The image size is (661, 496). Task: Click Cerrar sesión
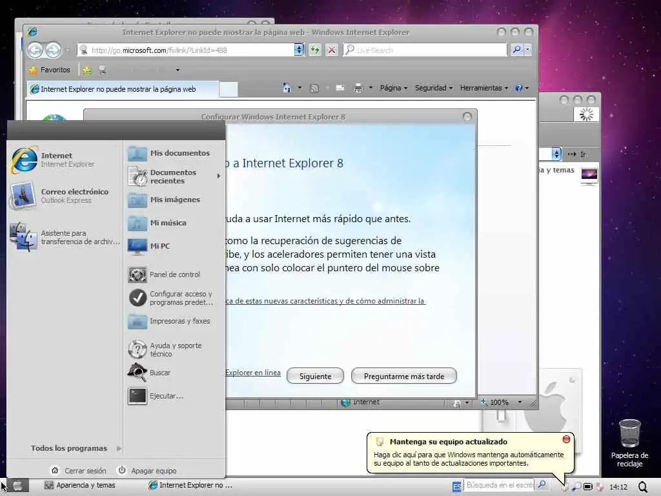click(78, 471)
